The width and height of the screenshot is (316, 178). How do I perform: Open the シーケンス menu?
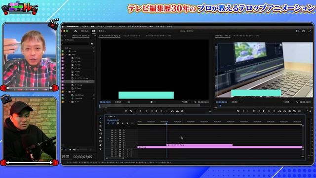pos(111,26)
